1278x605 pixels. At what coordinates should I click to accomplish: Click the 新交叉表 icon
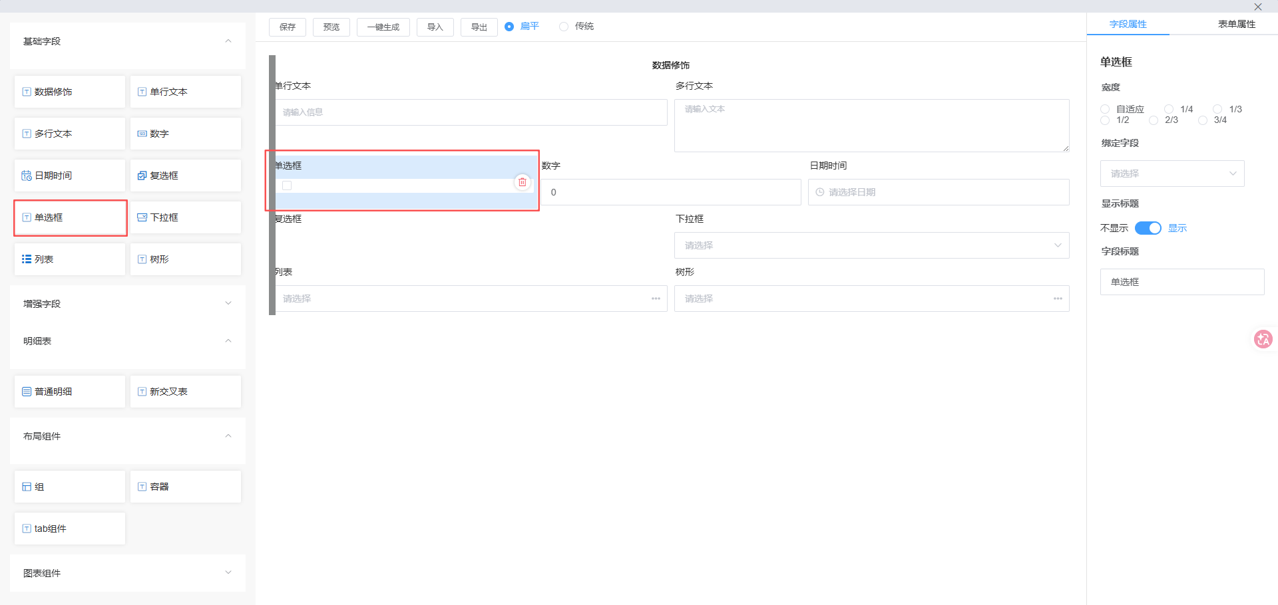(x=142, y=392)
